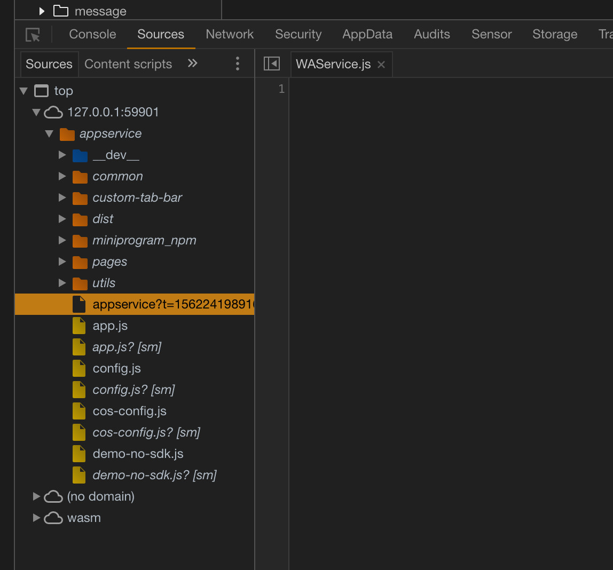Open the Audits tab

pyautogui.click(x=432, y=34)
